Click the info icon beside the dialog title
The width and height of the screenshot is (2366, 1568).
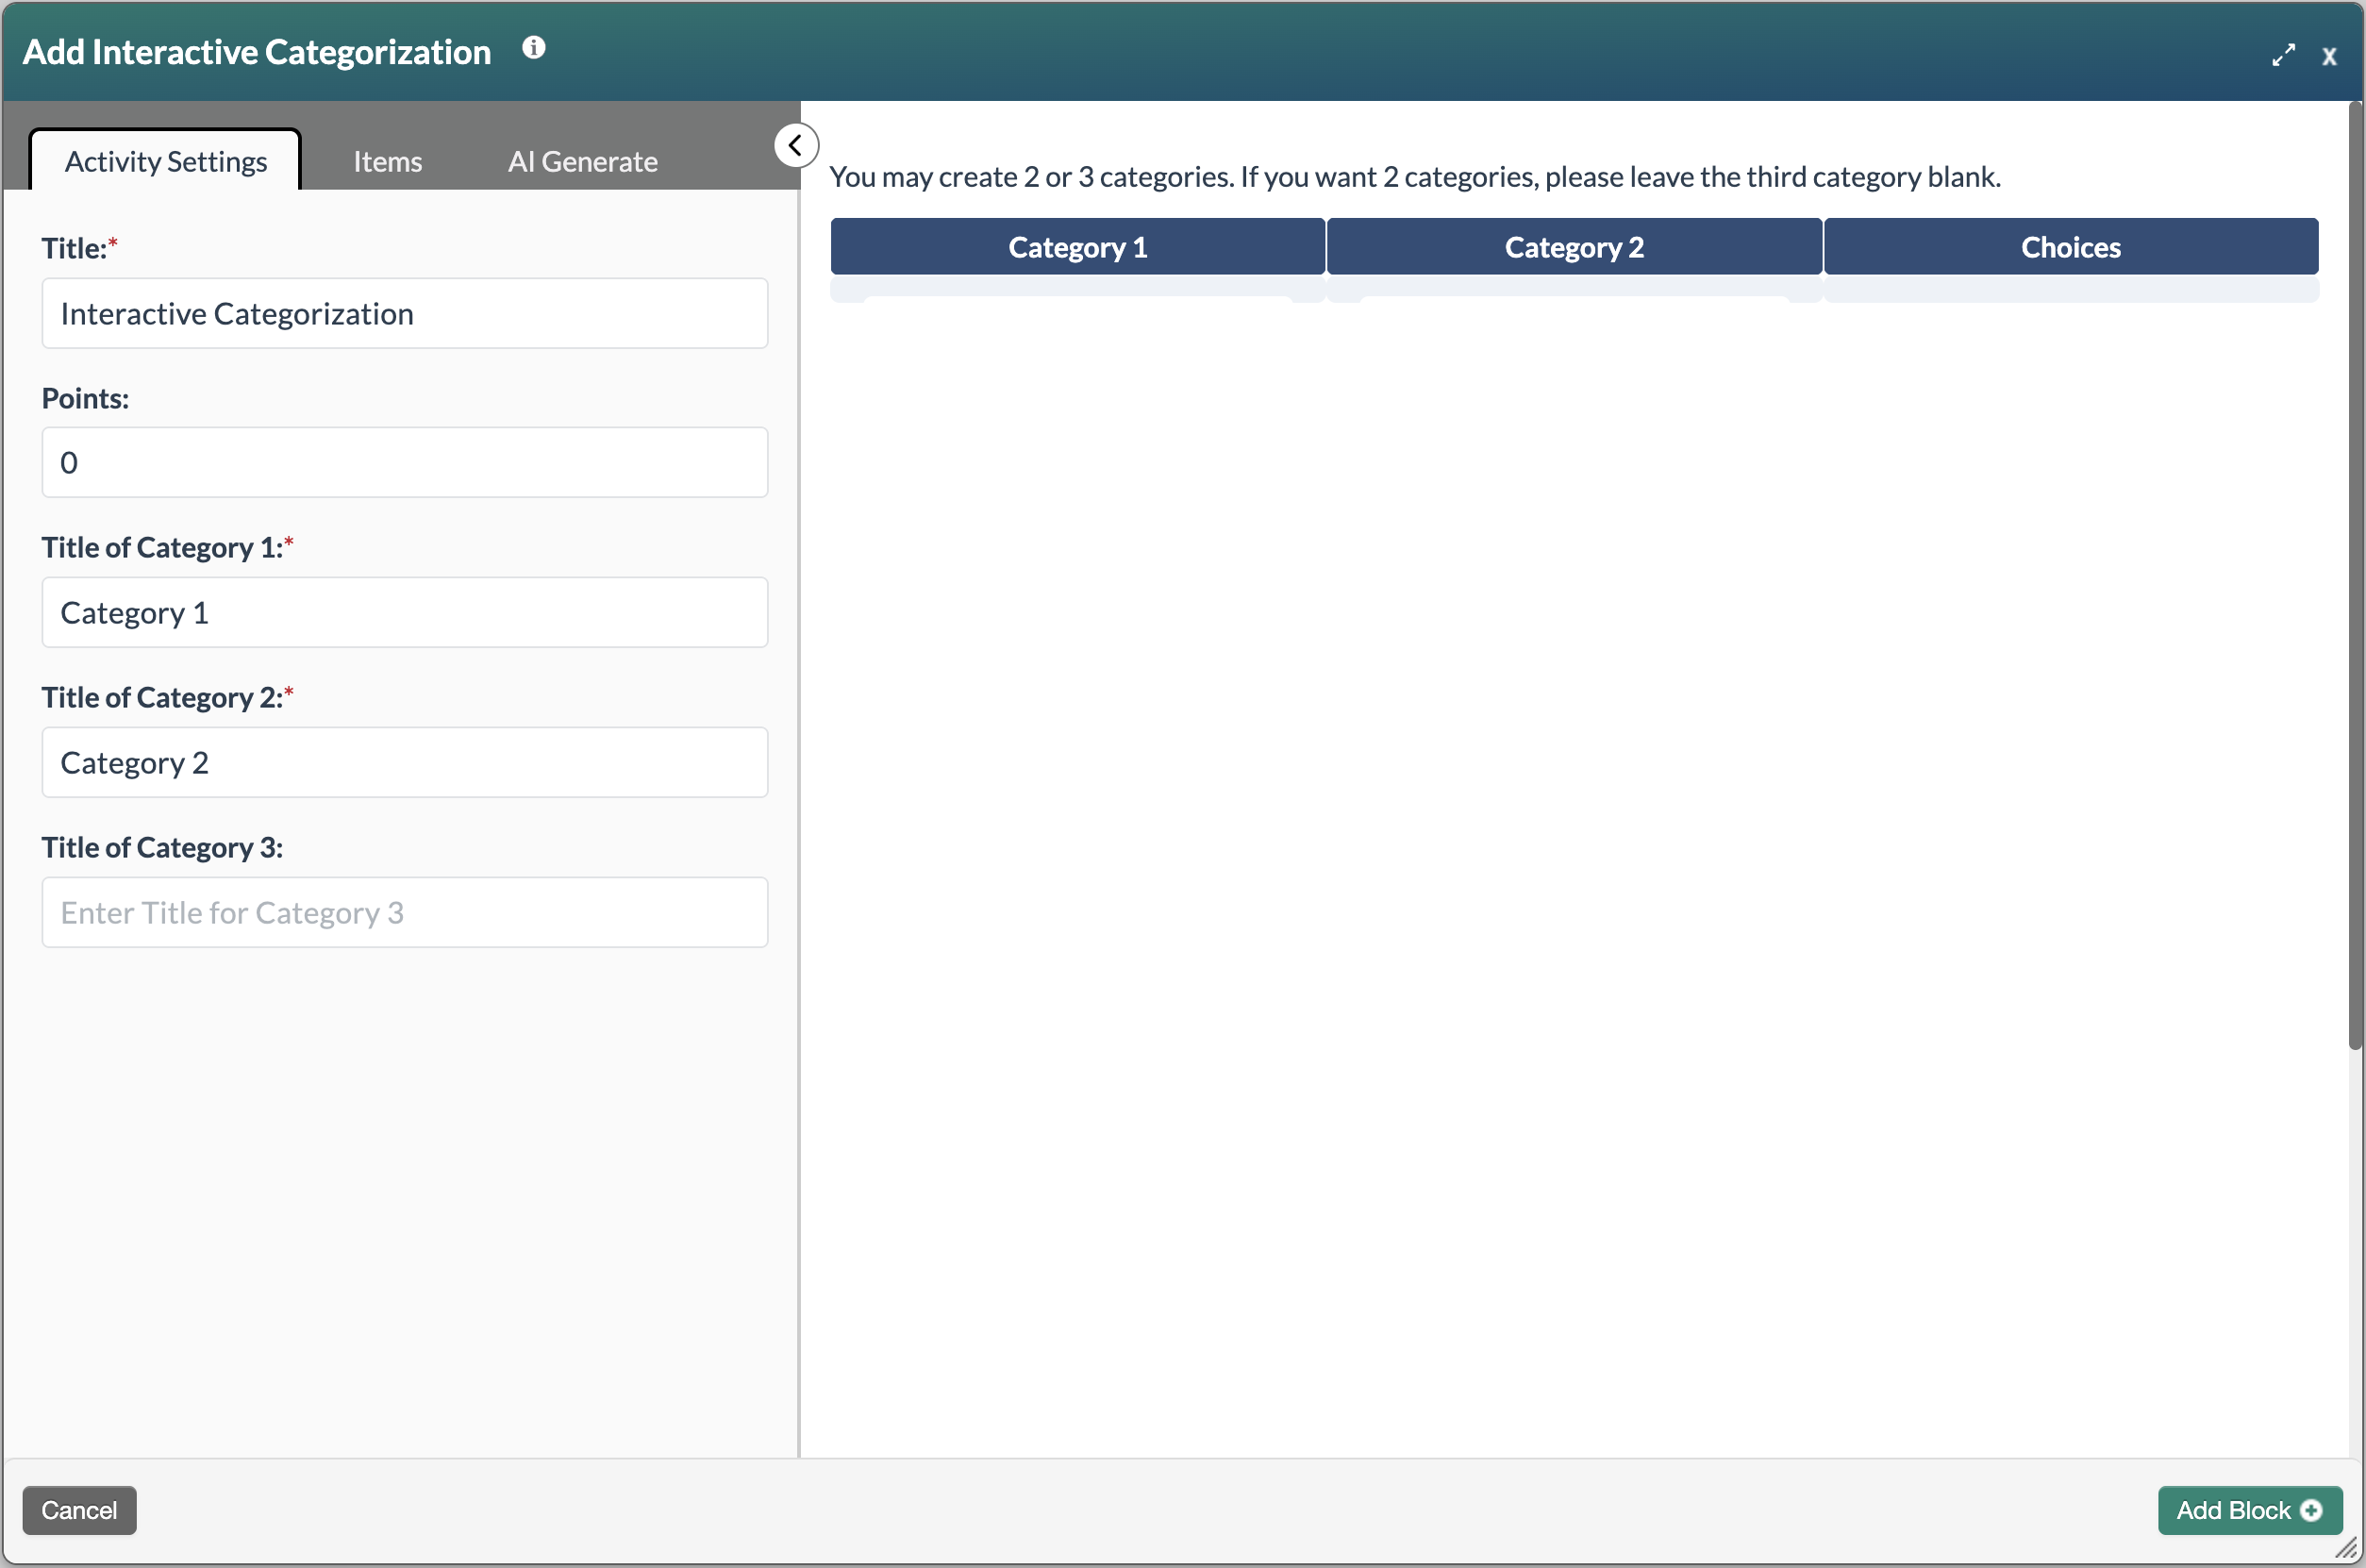pyautogui.click(x=532, y=48)
